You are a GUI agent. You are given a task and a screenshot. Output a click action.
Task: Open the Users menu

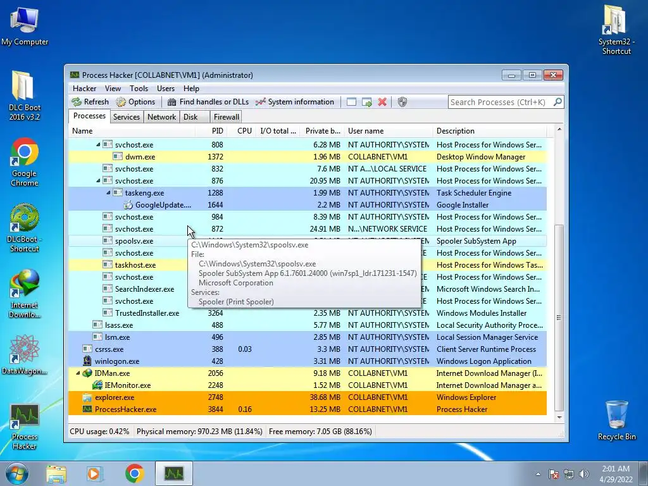(x=165, y=89)
